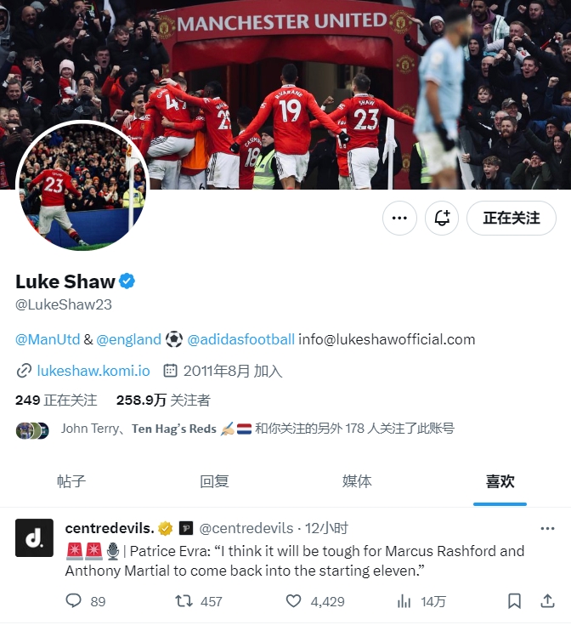Share the centredevils post
The width and height of the screenshot is (571, 625).
547,600
